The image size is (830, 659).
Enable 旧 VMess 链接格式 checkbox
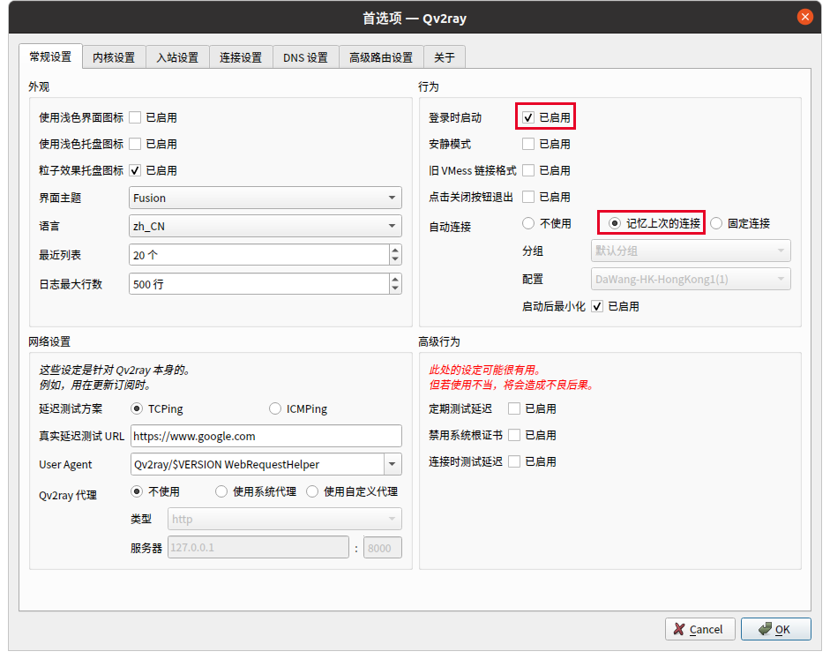point(528,170)
